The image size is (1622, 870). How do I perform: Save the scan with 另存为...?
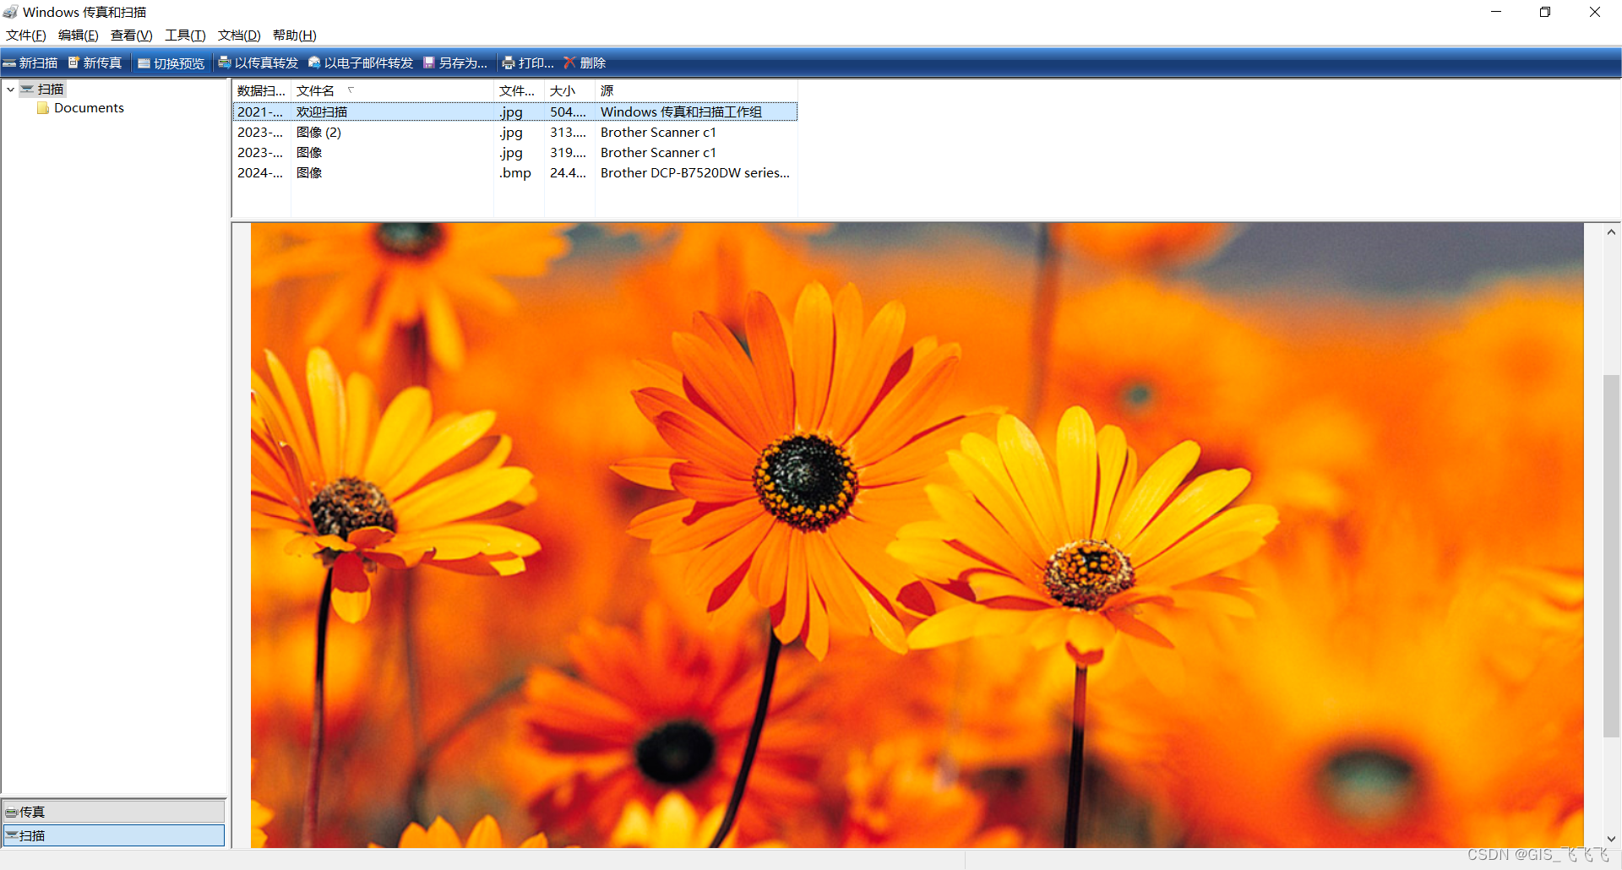pos(455,63)
